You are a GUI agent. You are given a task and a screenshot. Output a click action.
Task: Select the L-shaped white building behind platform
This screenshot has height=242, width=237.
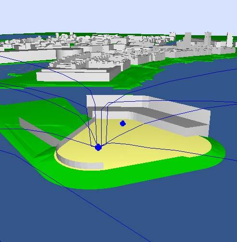tap(148, 115)
